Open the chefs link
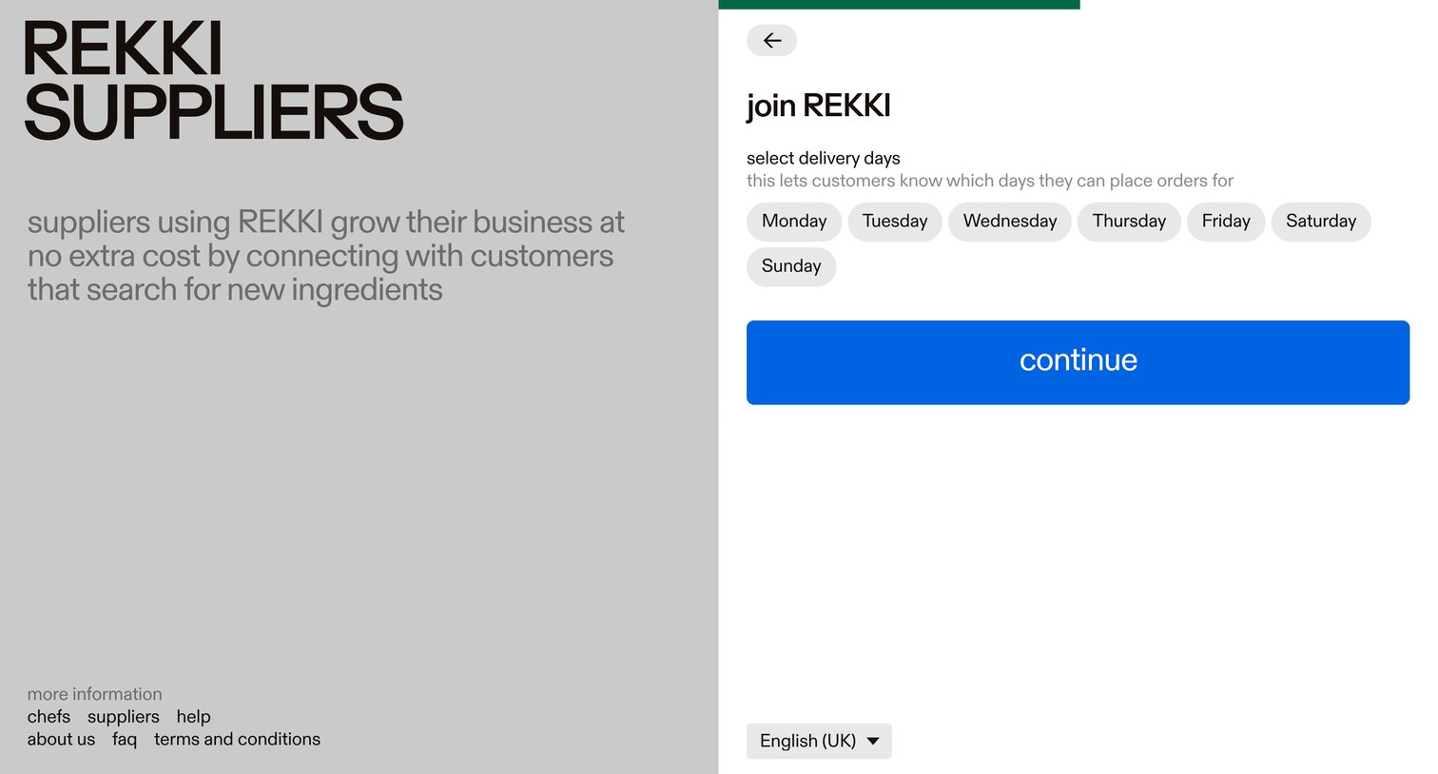 pos(49,717)
